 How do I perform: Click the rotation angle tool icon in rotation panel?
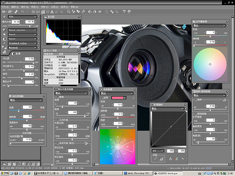[224, 100]
